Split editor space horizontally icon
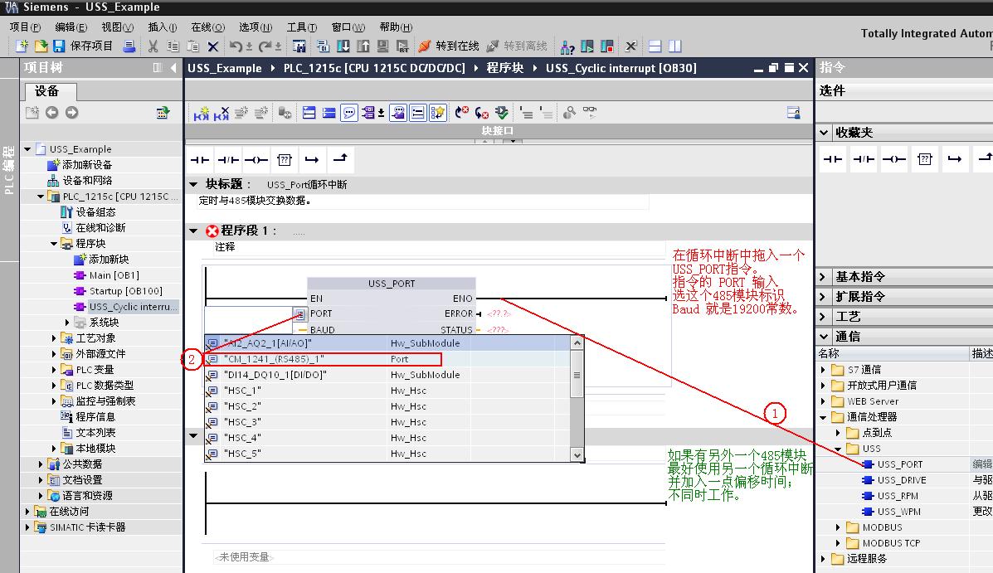Viewport: 993px width, 573px height. [x=655, y=46]
